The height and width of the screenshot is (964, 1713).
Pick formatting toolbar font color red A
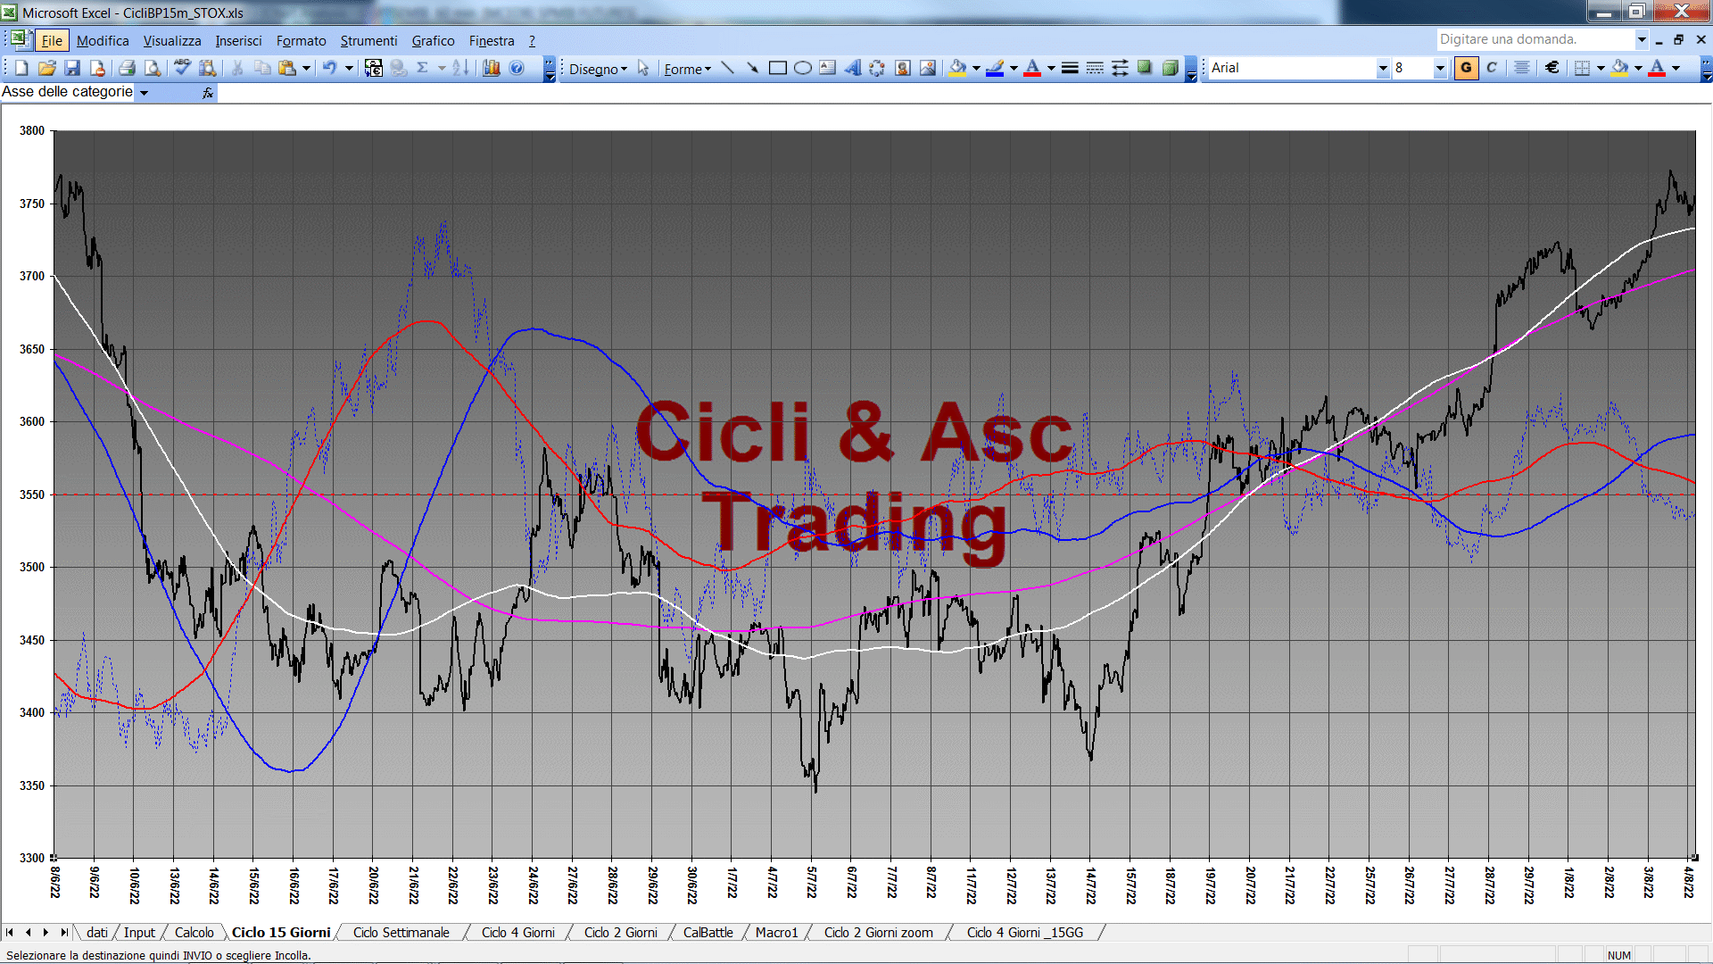[x=1657, y=68]
